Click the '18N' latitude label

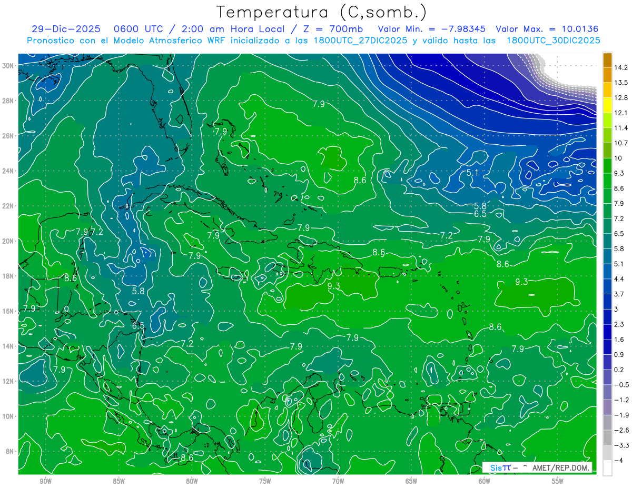click(8, 276)
